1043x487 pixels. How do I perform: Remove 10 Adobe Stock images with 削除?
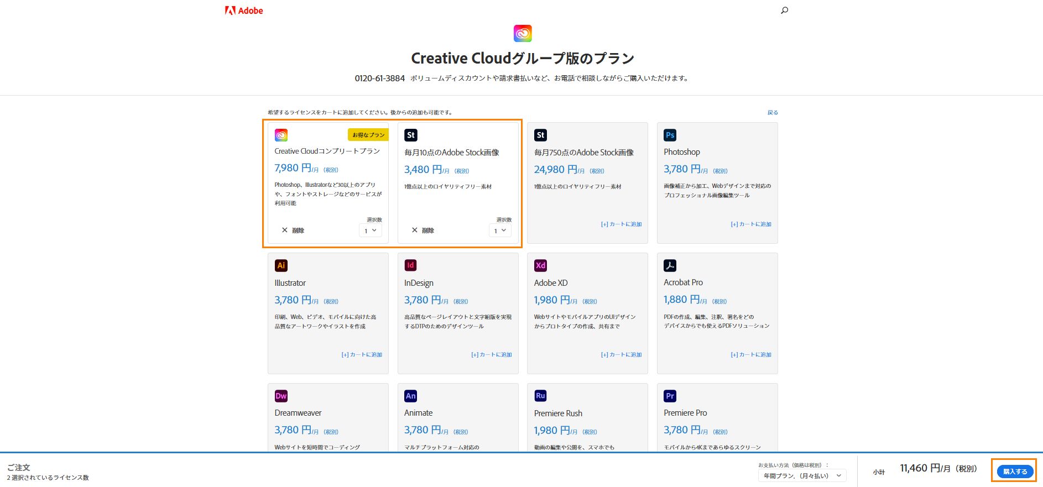point(423,231)
